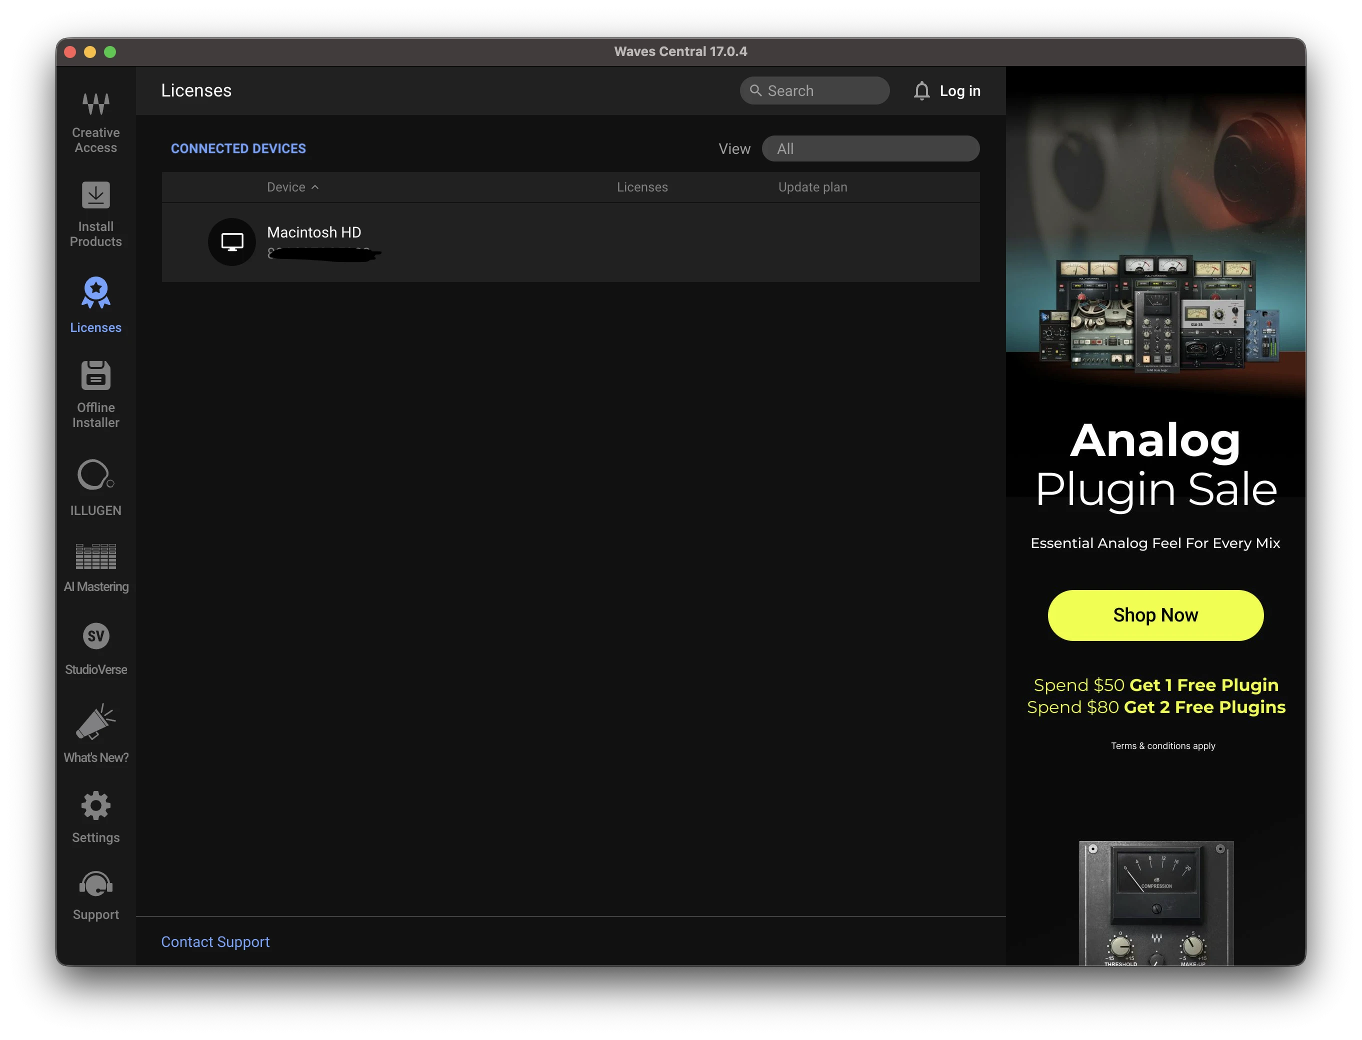Go to Install Products section
The image size is (1362, 1040).
tap(95, 215)
